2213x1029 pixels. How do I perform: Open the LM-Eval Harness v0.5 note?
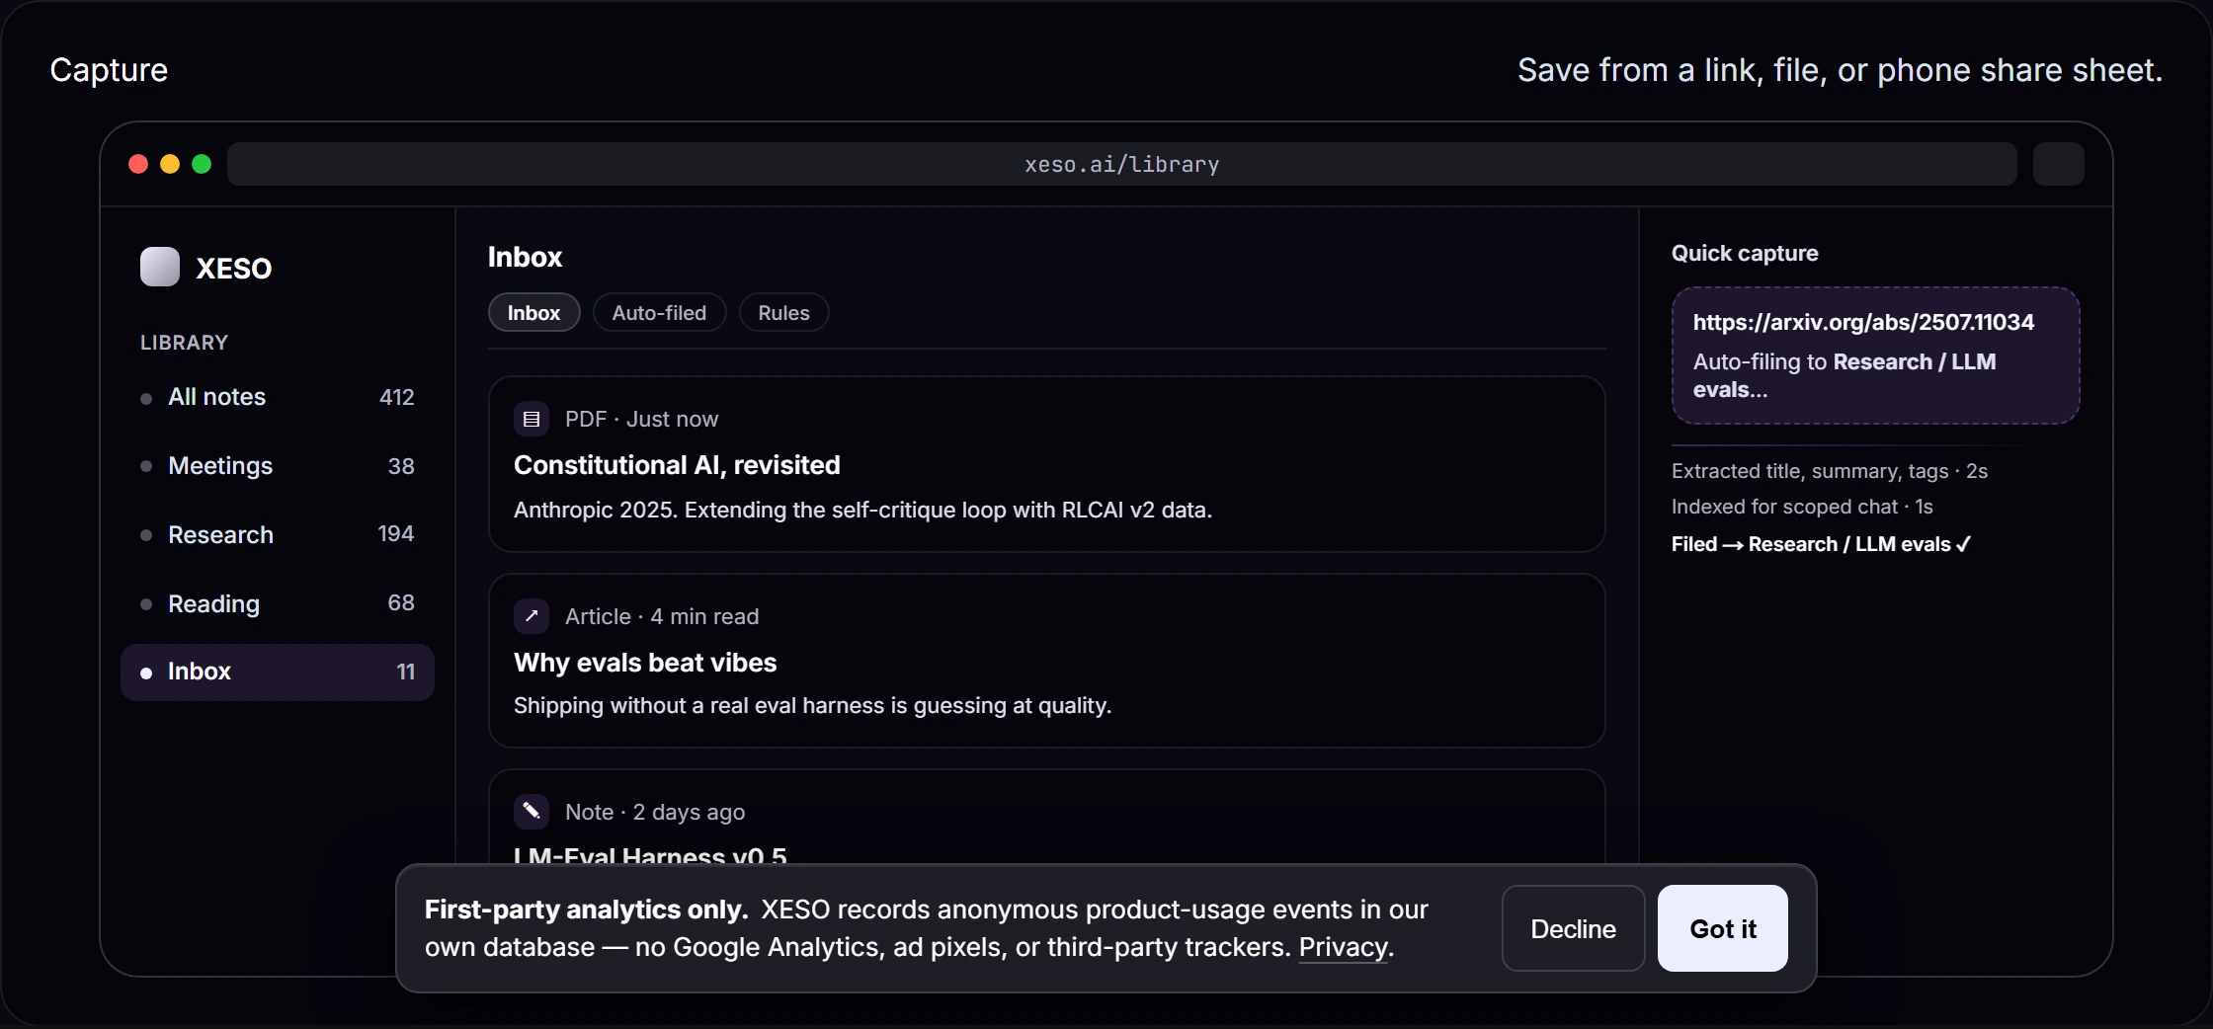pos(1047,818)
